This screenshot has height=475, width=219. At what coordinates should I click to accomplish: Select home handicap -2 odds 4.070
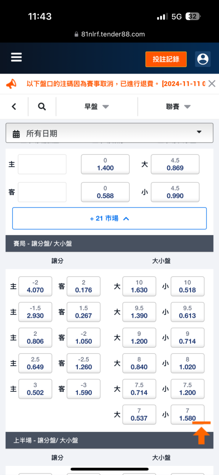tap(35, 286)
